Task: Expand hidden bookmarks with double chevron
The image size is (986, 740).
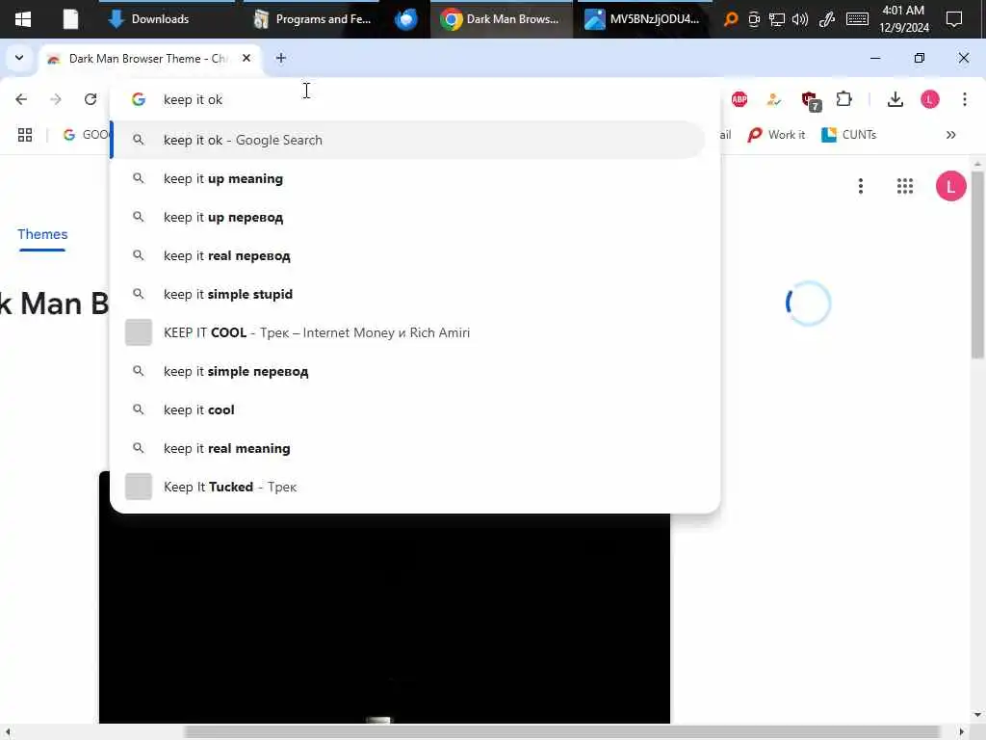Action: pos(950,135)
